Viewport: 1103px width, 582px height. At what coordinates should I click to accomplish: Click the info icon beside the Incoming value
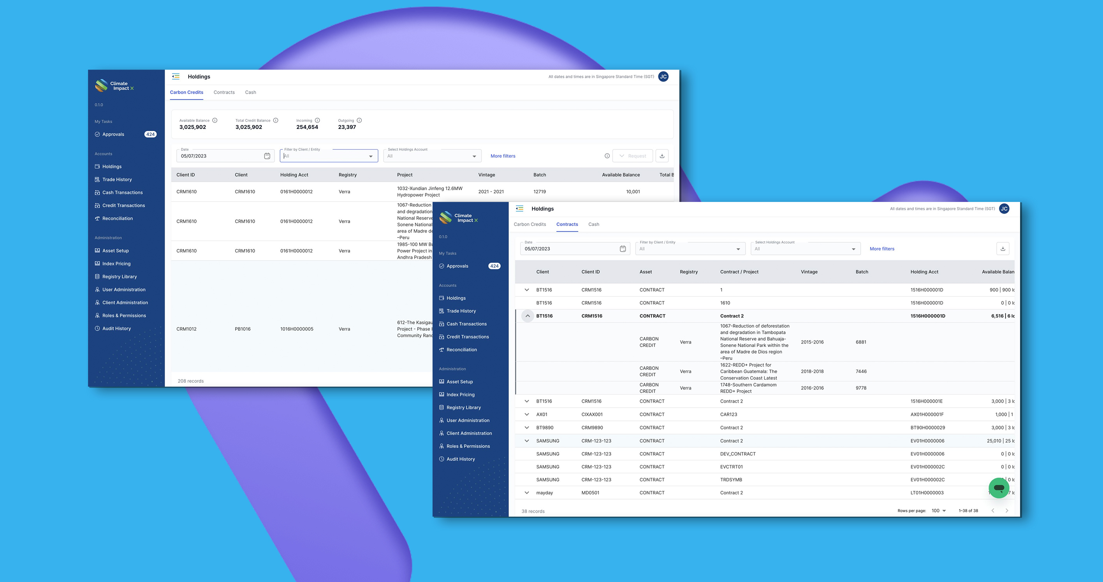[x=317, y=120]
